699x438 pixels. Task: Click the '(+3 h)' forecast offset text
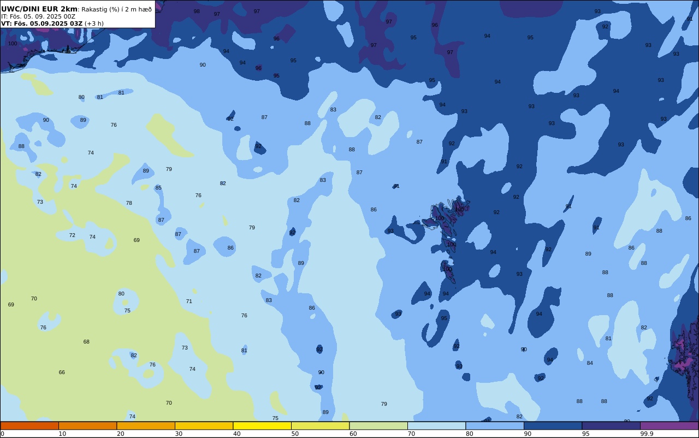(x=94, y=23)
